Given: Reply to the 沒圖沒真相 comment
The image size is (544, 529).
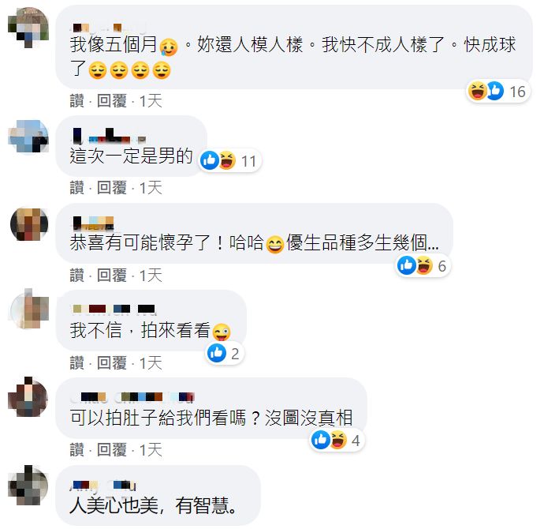Looking at the screenshot, I should click(x=112, y=450).
